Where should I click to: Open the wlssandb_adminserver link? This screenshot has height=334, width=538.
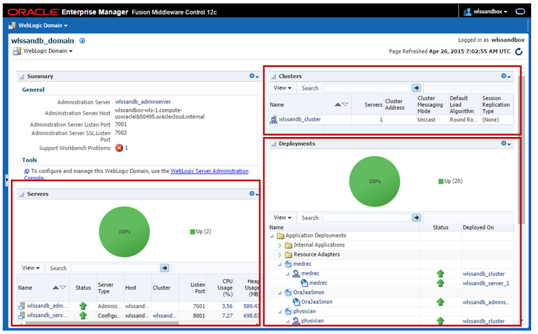click(143, 102)
